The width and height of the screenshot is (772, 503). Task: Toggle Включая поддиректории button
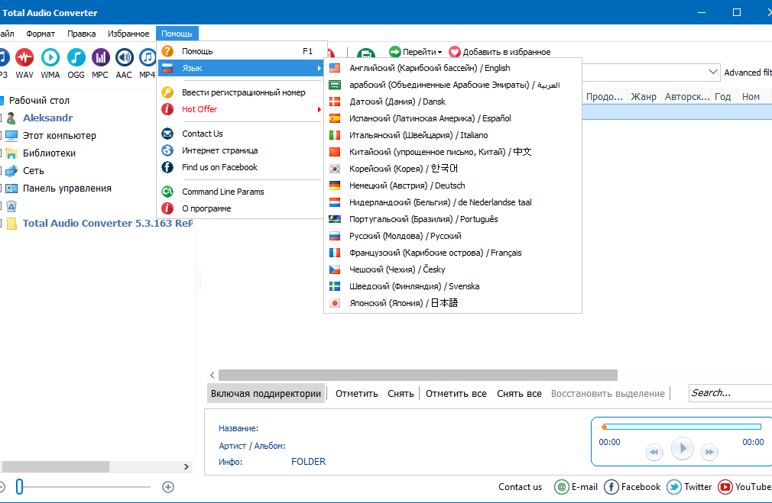266,393
